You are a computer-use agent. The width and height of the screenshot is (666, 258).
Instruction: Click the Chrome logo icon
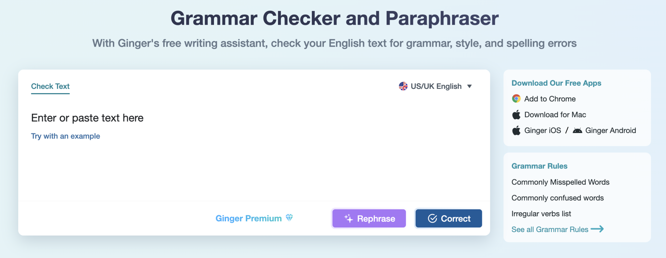(516, 99)
